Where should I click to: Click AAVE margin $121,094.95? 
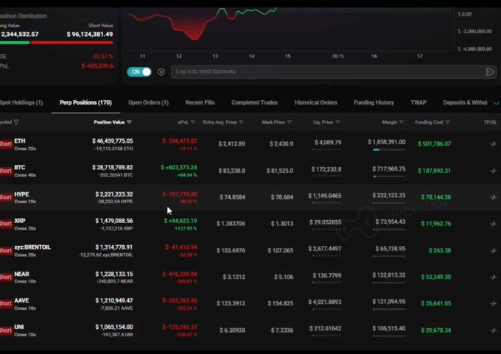[389, 302]
